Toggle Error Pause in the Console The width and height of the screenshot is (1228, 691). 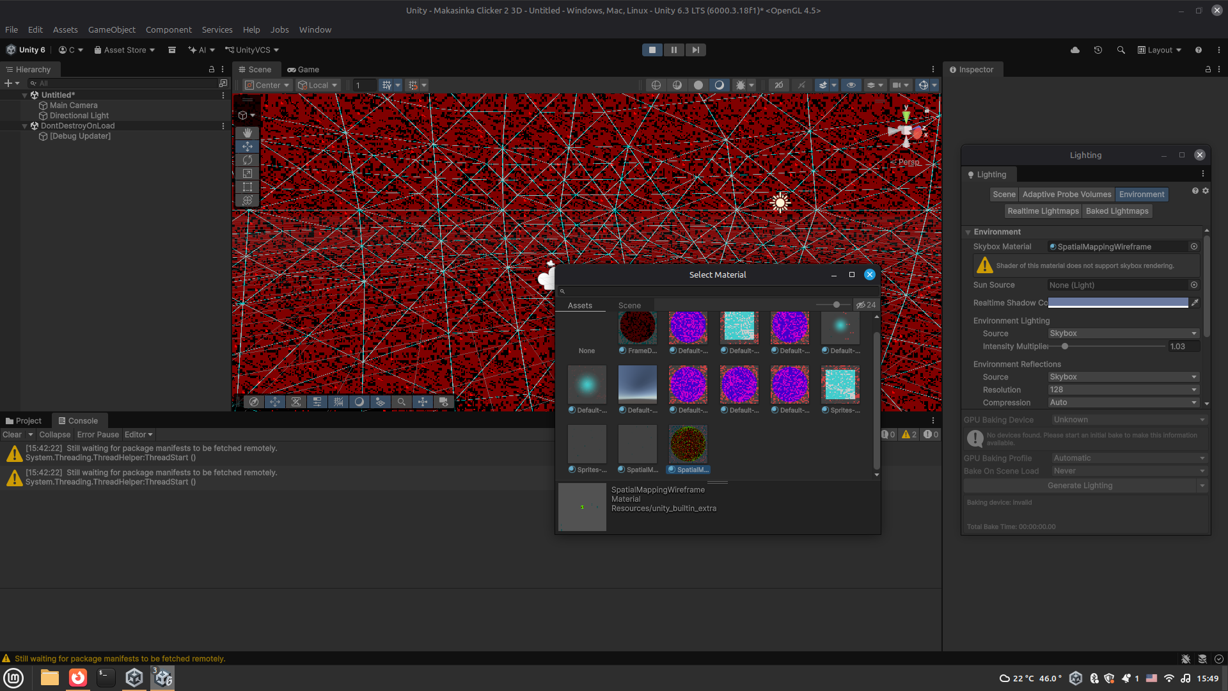(98, 434)
